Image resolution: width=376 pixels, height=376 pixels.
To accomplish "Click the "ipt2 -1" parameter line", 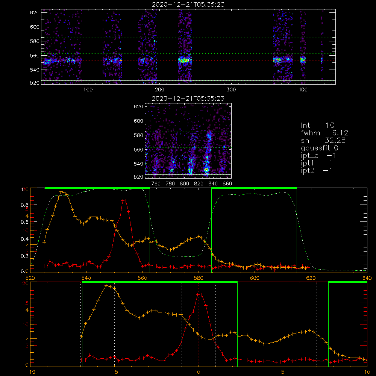I will pos(317,171).
